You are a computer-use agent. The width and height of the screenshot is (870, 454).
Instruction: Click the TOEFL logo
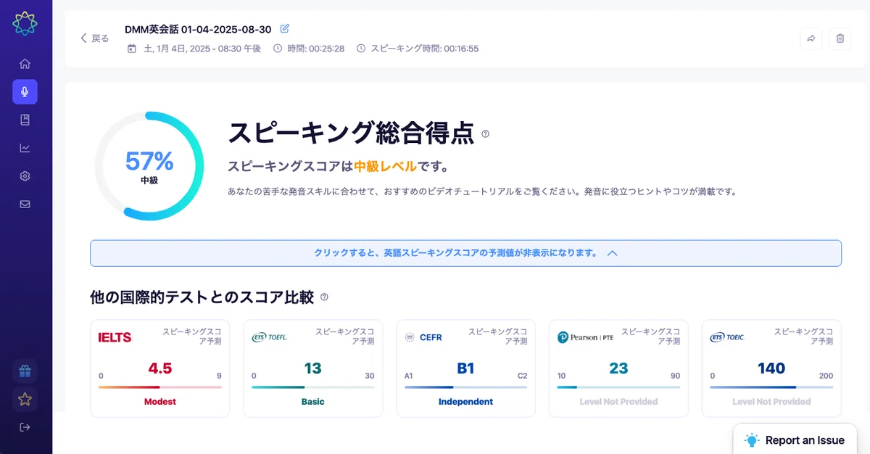(270, 337)
